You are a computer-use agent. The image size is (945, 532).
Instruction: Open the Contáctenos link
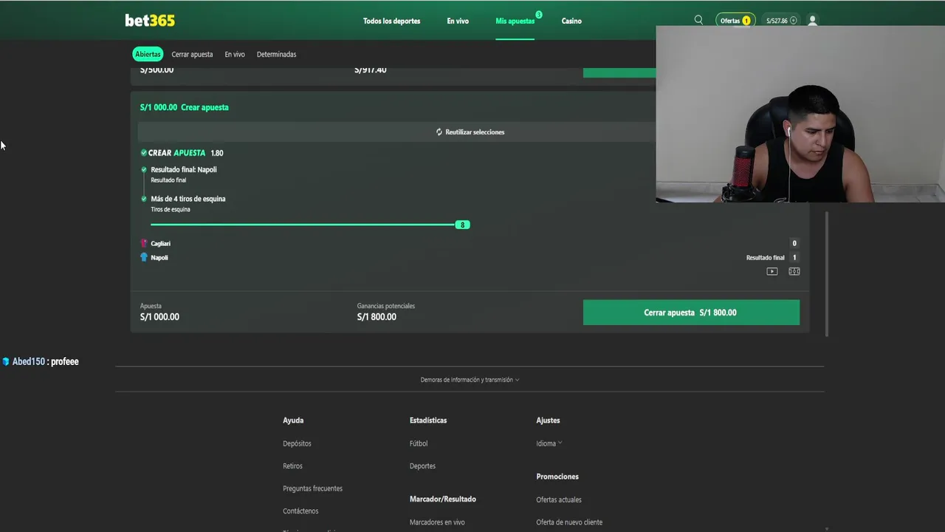pyautogui.click(x=300, y=511)
